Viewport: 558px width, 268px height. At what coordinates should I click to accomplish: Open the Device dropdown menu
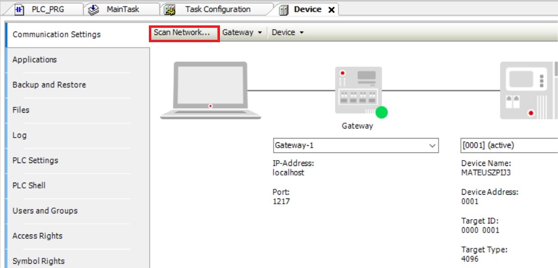point(288,33)
